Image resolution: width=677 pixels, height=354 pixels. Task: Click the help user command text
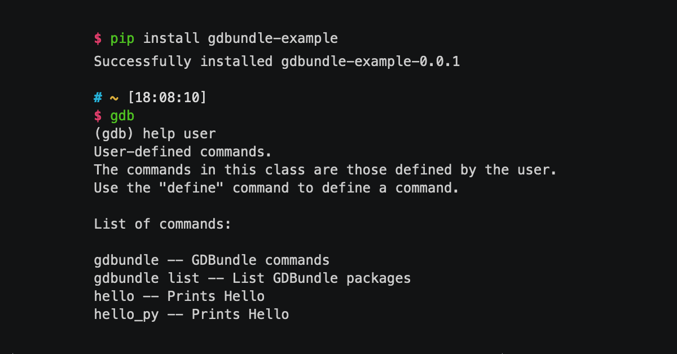click(179, 134)
